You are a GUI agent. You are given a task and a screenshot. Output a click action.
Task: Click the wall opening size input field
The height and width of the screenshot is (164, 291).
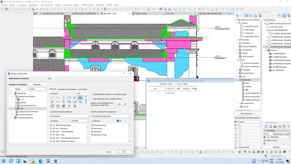tap(119, 104)
